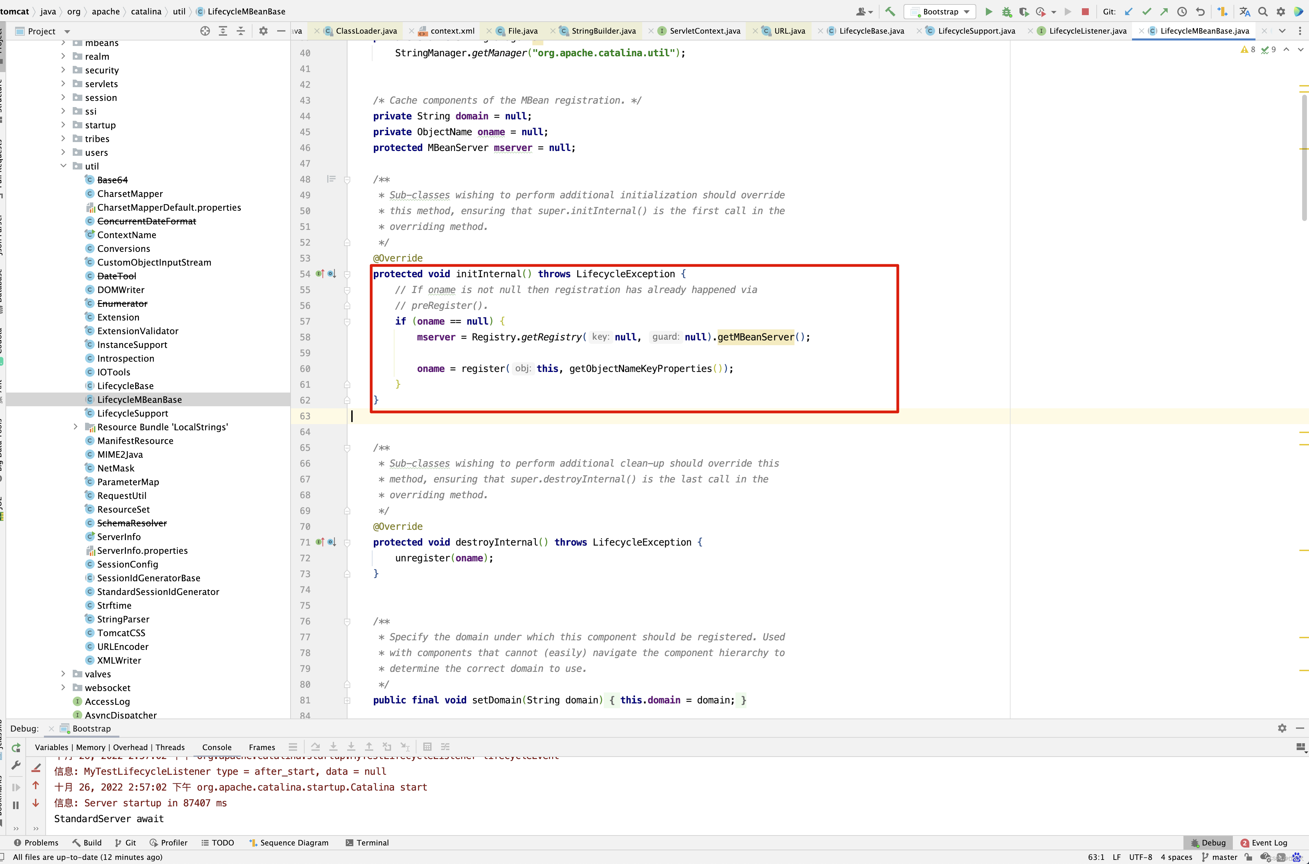Evaluate expression calculator icon in debugger

[427, 747]
